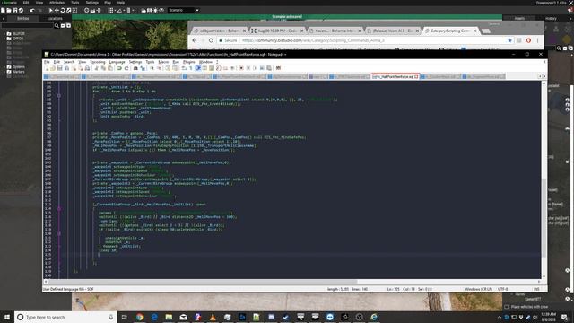Screen dimensions: 574x323
Task: Click the Eden editor New scenario icon
Action: pyautogui.click(x=3, y=10)
